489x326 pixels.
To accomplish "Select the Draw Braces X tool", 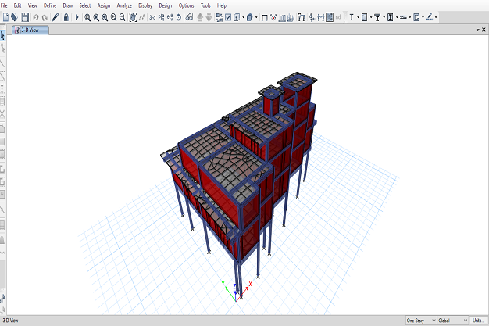I will coord(2,113).
